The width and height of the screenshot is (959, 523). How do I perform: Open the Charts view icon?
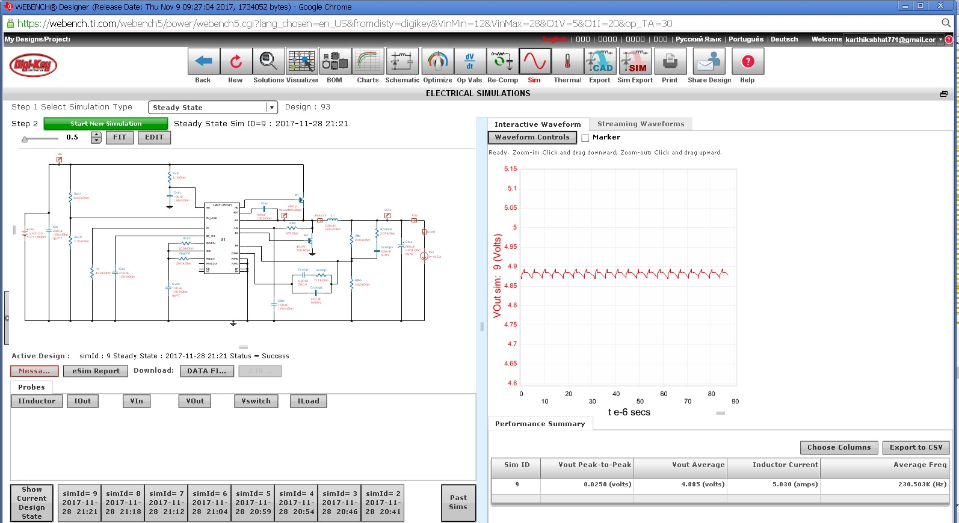(368, 61)
